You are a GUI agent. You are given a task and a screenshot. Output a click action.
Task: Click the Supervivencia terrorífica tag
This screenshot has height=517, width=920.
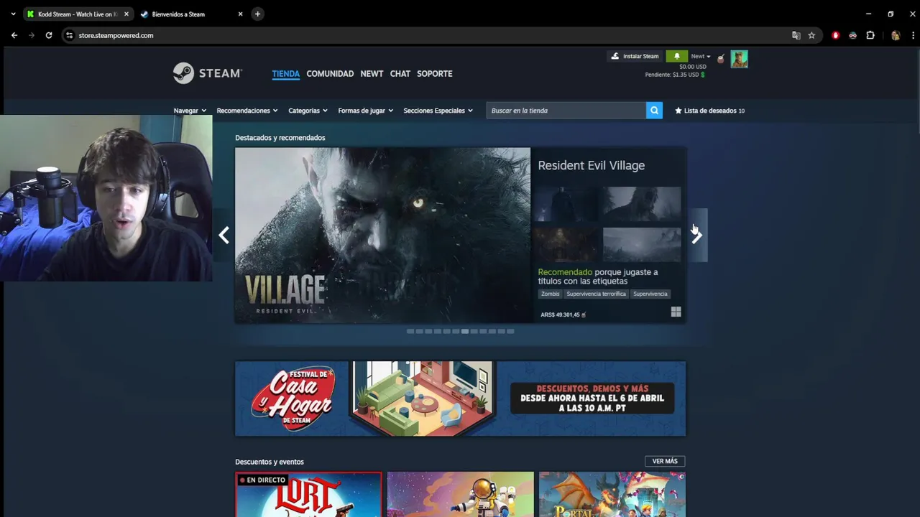tap(596, 294)
